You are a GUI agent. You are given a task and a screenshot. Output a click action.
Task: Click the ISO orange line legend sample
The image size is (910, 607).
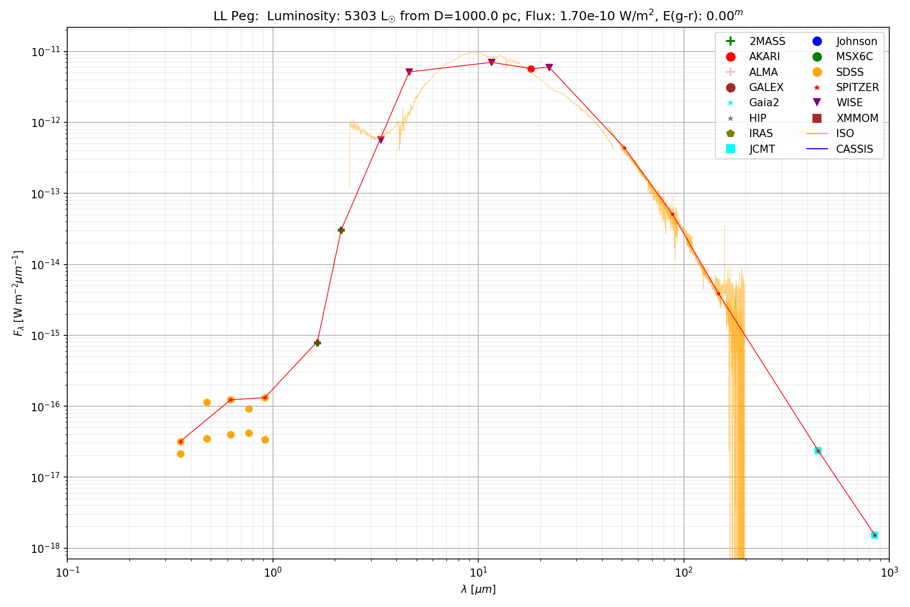tap(817, 134)
